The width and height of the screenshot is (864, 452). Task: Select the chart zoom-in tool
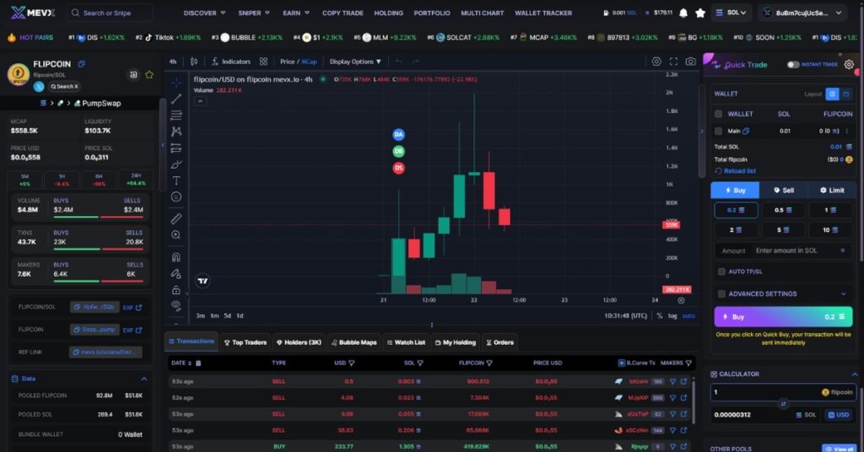pos(176,235)
